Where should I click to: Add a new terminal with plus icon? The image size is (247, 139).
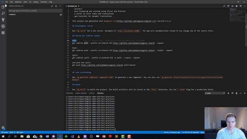click(x=228, y=93)
